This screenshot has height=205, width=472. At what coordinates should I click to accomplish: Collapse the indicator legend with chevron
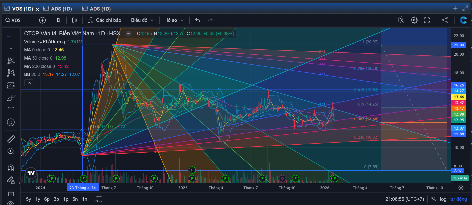[29, 83]
